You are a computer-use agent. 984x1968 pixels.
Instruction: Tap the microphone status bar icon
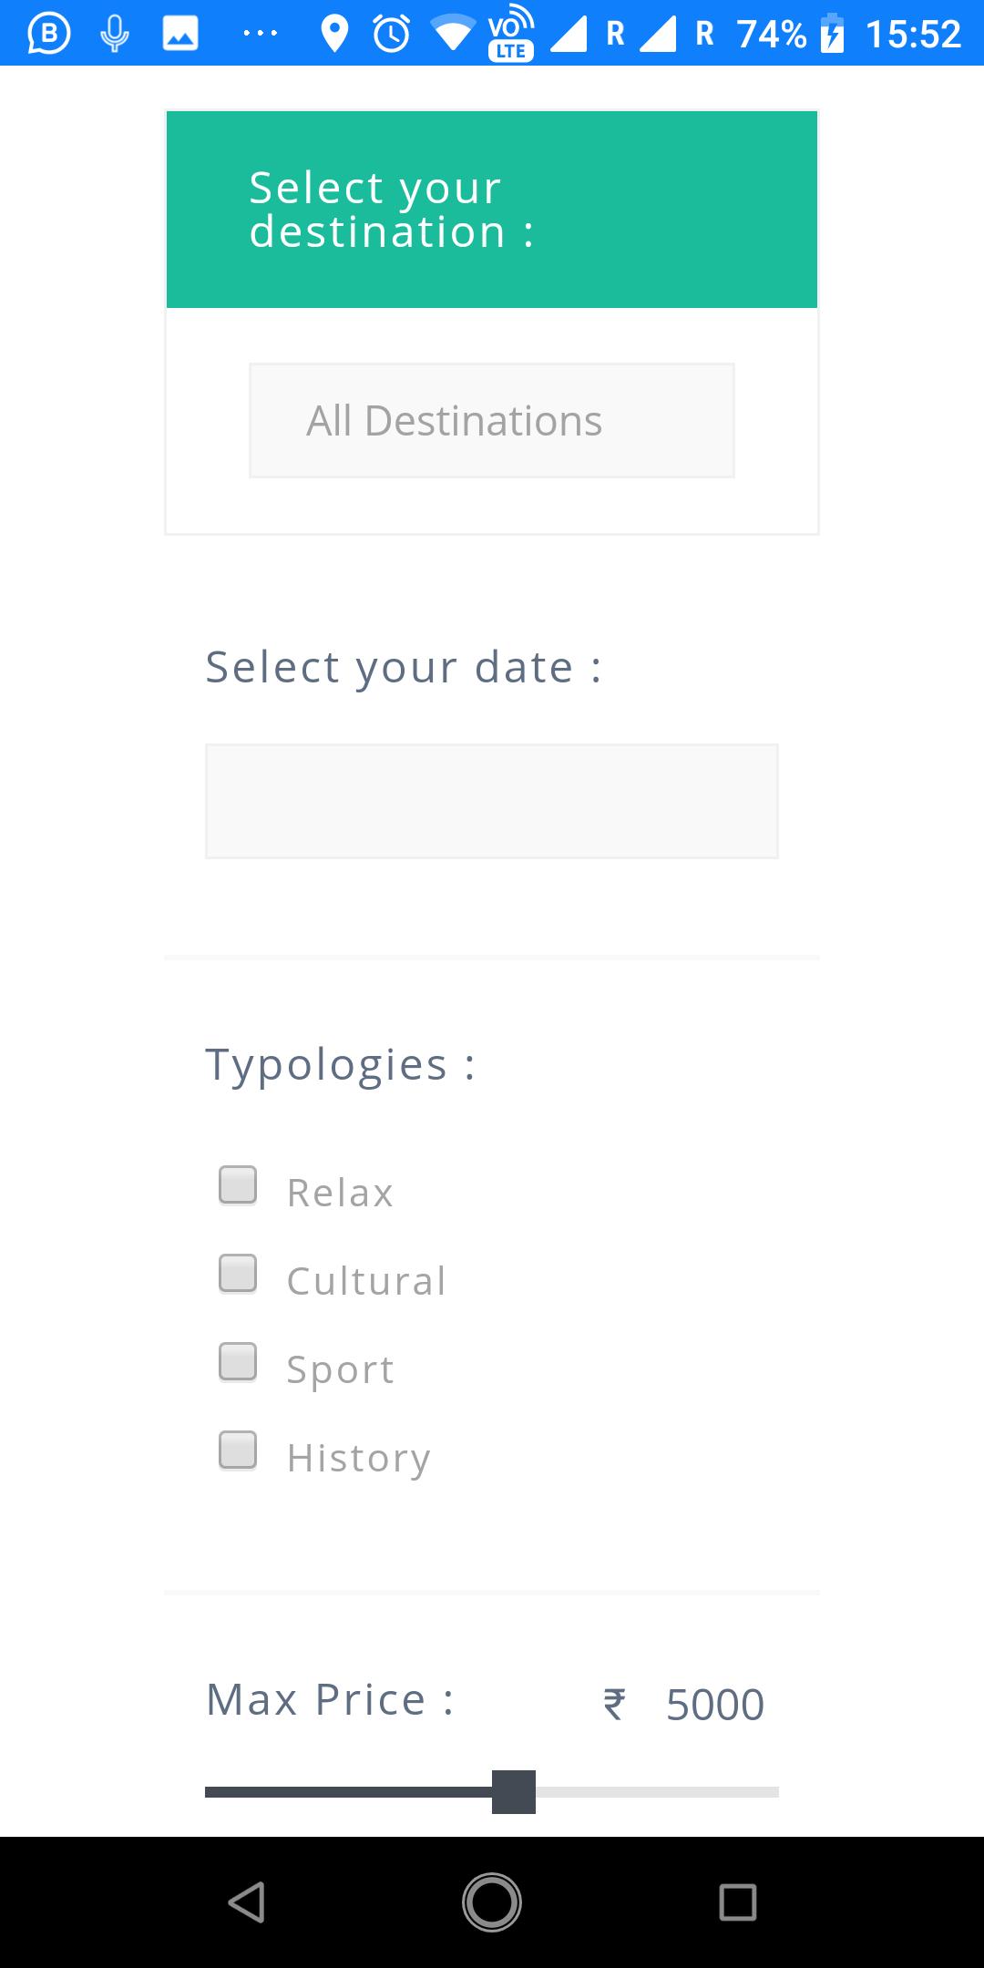tap(115, 34)
